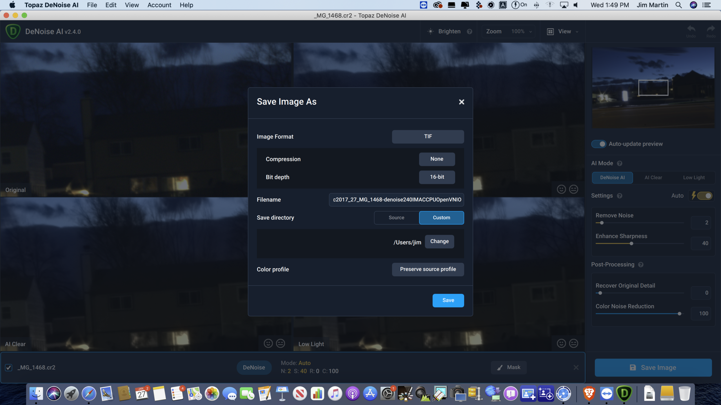The height and width of the screenshot is (405, 721).
Task: Open Spotlight search in the menu bar
Action: click(x=678, y=5)
